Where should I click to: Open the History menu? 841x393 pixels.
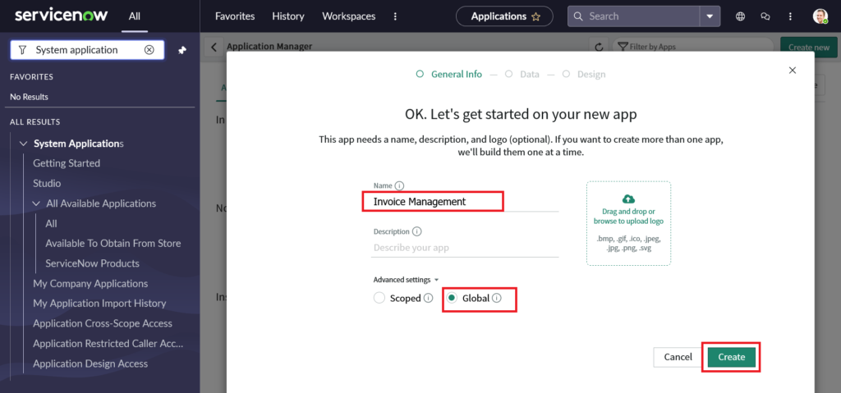(288, 16)
